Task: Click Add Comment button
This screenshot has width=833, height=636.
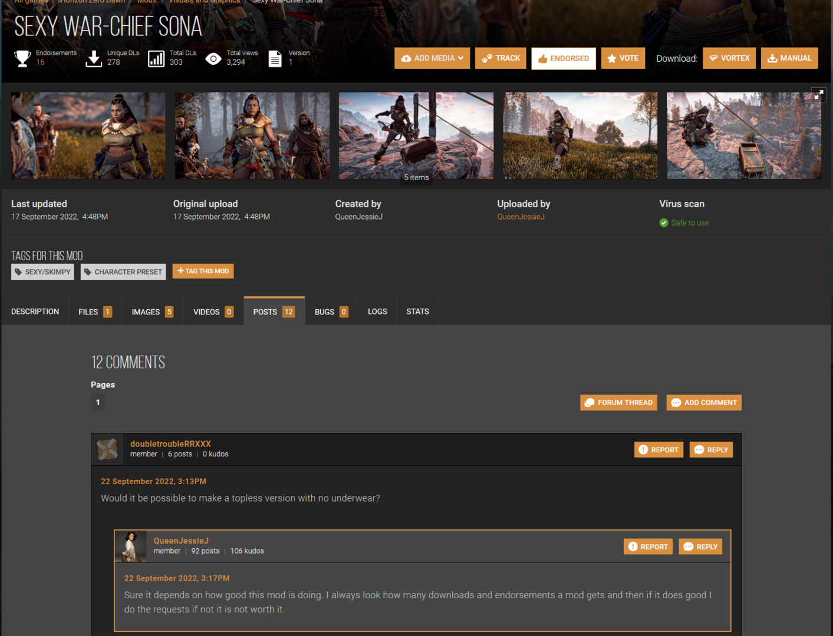Action: [704, 403]
